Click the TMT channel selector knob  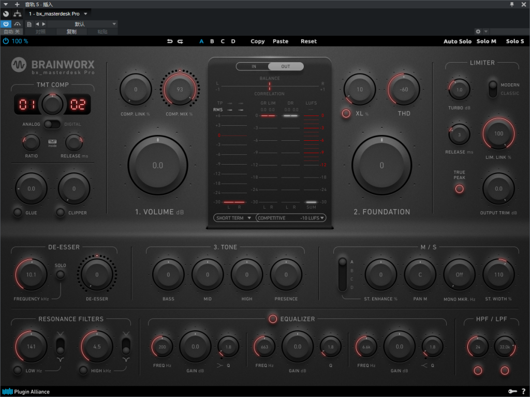[x=52, y=104]
